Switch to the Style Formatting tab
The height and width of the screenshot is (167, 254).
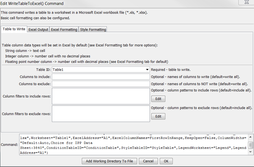[x=93, y=29]
